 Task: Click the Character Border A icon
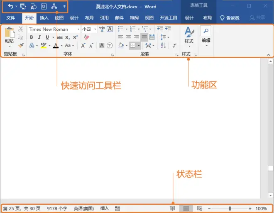[x=110, y=29]
